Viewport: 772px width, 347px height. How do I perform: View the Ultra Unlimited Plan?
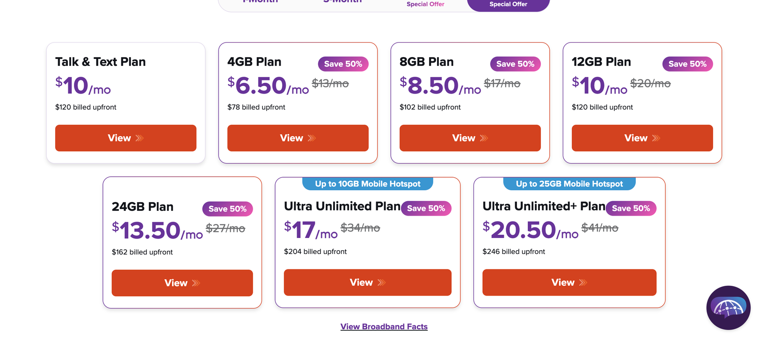click(367, 282)
